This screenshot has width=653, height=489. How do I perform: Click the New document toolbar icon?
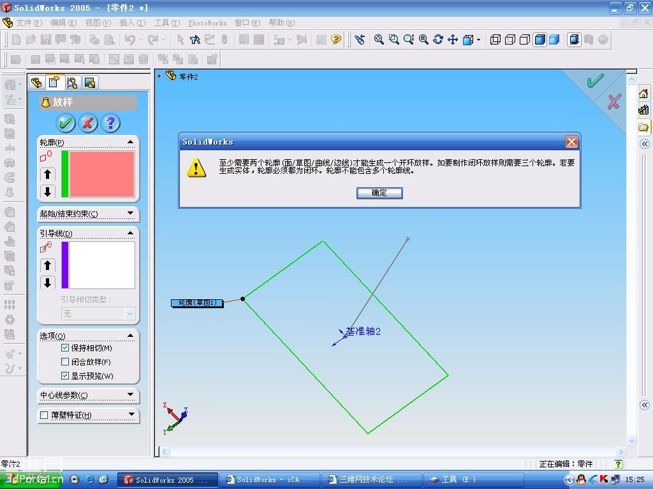click(16, 39)
